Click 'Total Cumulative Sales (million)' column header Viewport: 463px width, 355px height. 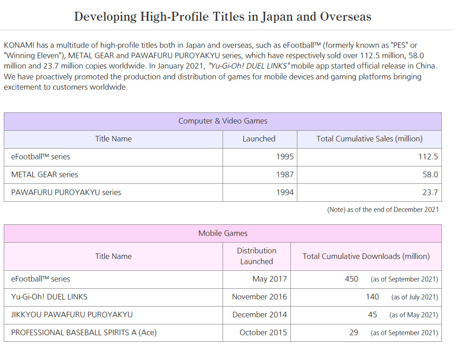click(x=369, y=139)
